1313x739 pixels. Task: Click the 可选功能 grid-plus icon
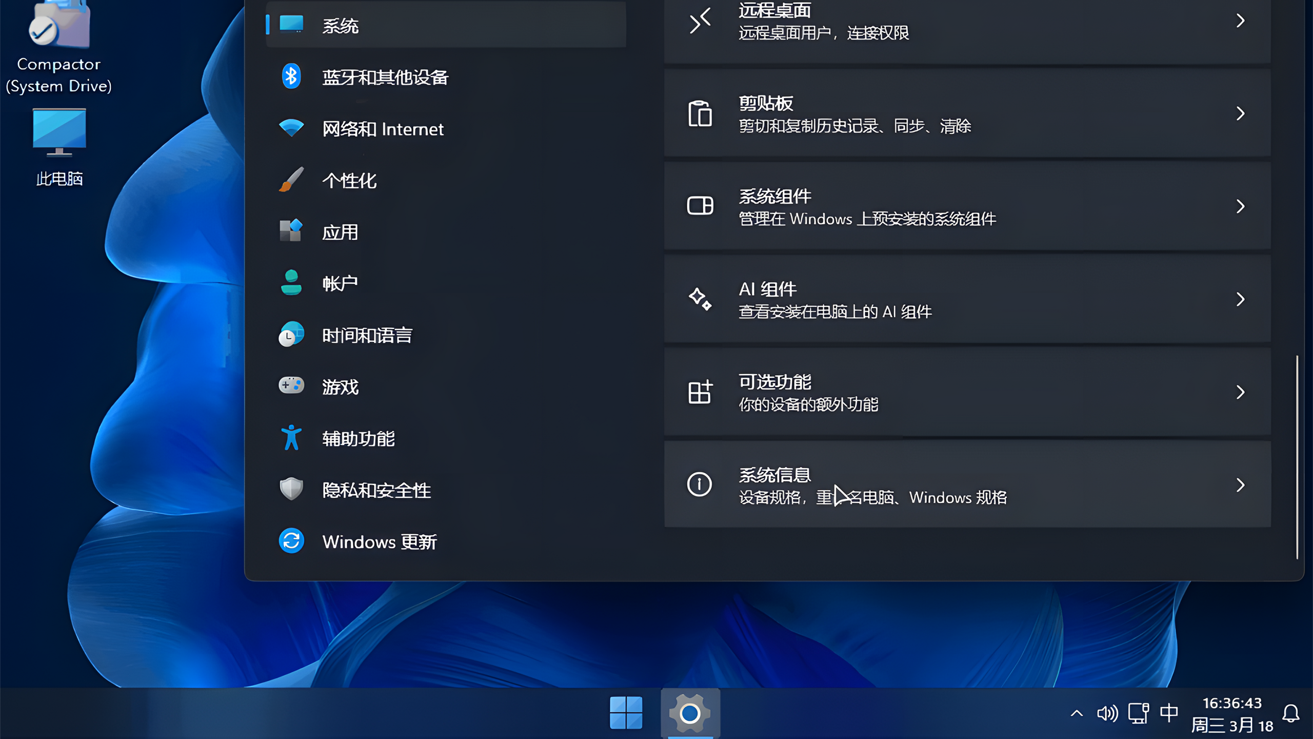tap(700, 392)
